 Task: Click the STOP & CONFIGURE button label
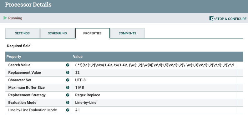231,19
